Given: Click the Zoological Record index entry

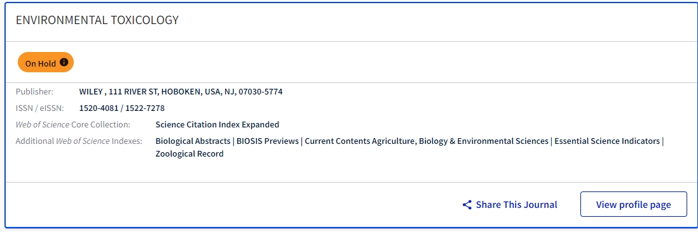Looking at the screenshot, I should 189,154.
